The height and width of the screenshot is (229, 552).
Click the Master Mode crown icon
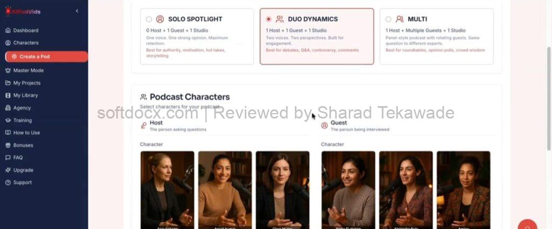[x=8, y=71]
